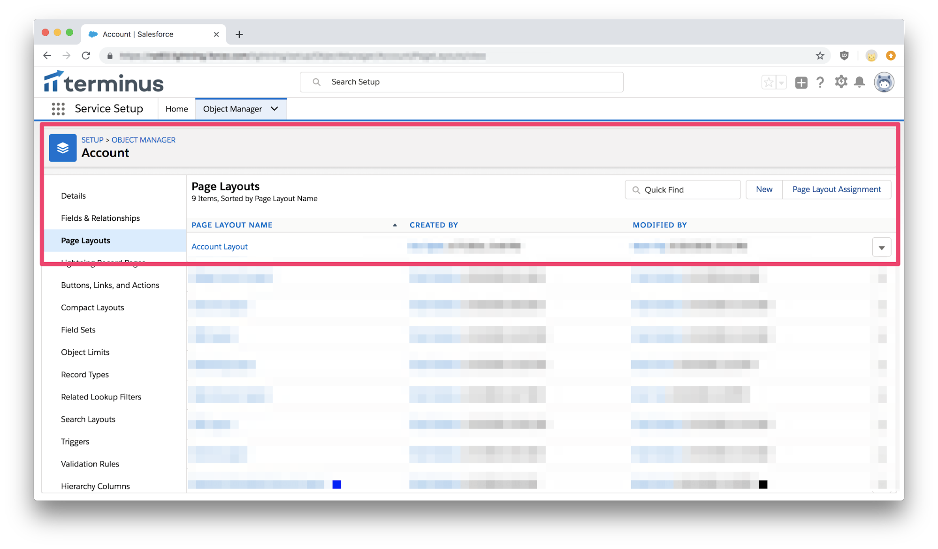Click the shield extension icon
Image resolution: width=938 pixels, height=549 pixels.
[x=844, y=56]
